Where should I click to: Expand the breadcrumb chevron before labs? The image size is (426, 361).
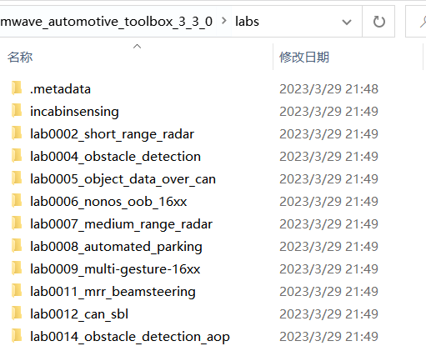tap(223, 21)
